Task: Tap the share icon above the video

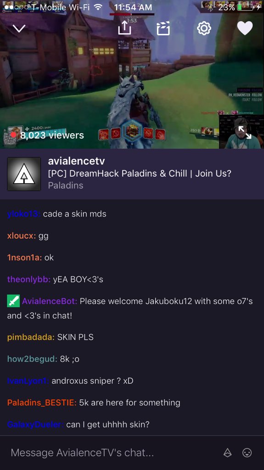Action: (x=124, y=28)
